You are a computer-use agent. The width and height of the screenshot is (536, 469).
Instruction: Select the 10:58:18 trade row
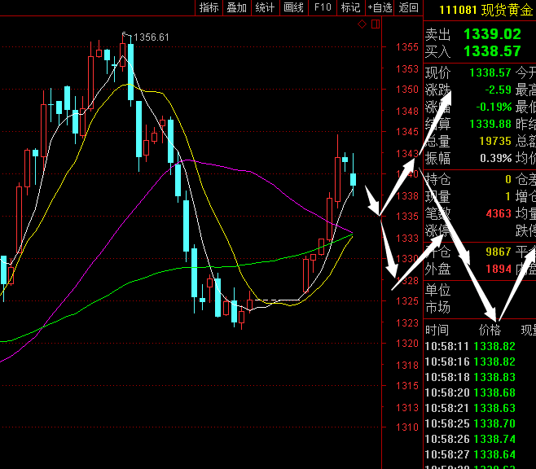tap(470, 377)
